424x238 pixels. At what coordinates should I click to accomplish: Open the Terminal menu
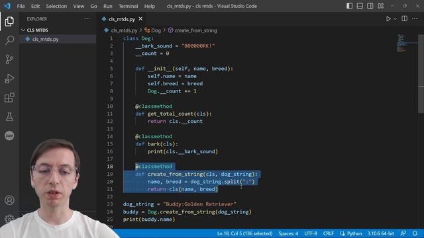coord(128,6)
